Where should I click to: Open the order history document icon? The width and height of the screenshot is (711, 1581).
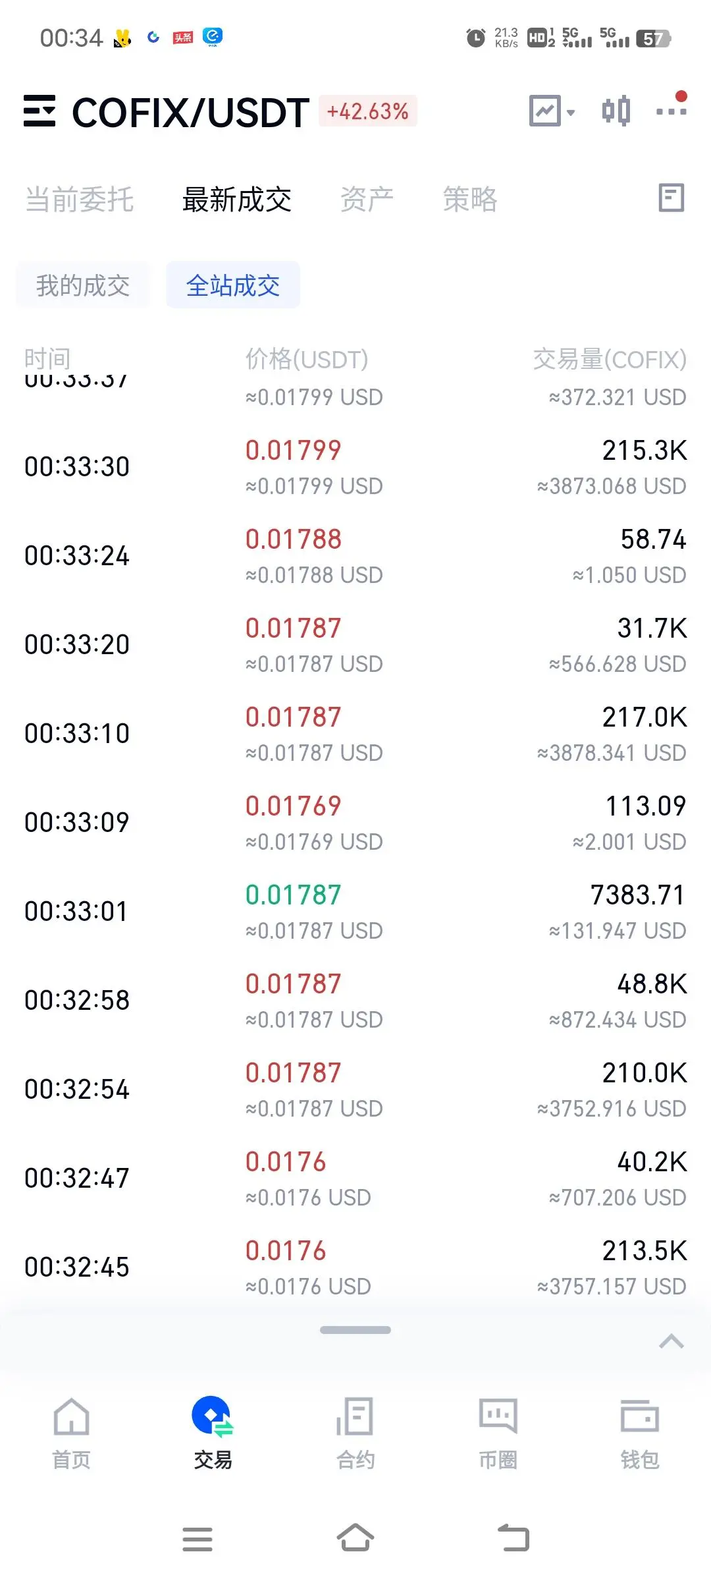tap(671, 198)
